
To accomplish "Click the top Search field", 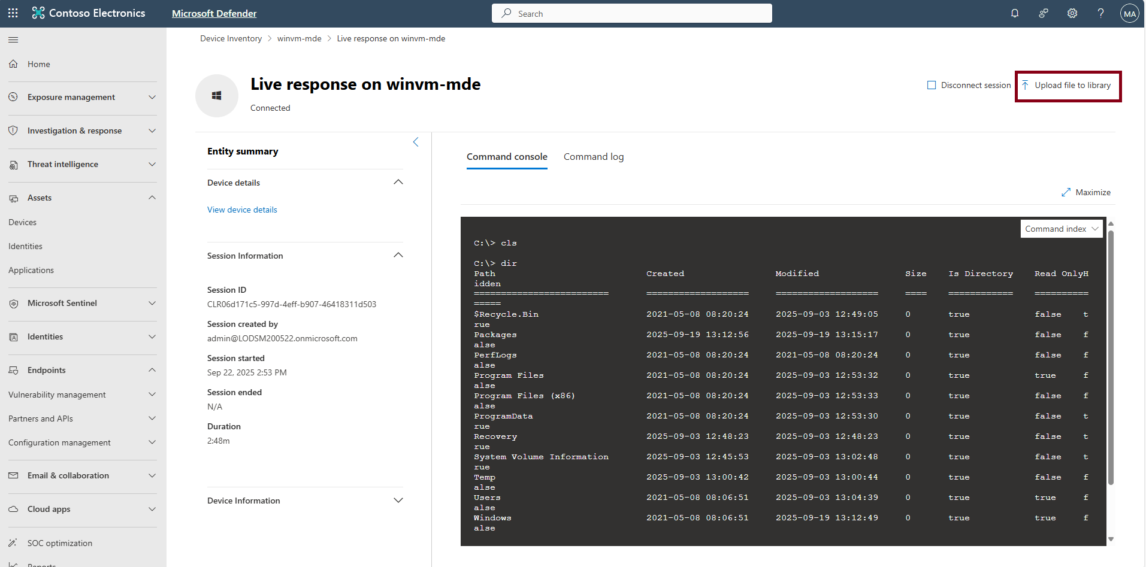I will point(632,13).
